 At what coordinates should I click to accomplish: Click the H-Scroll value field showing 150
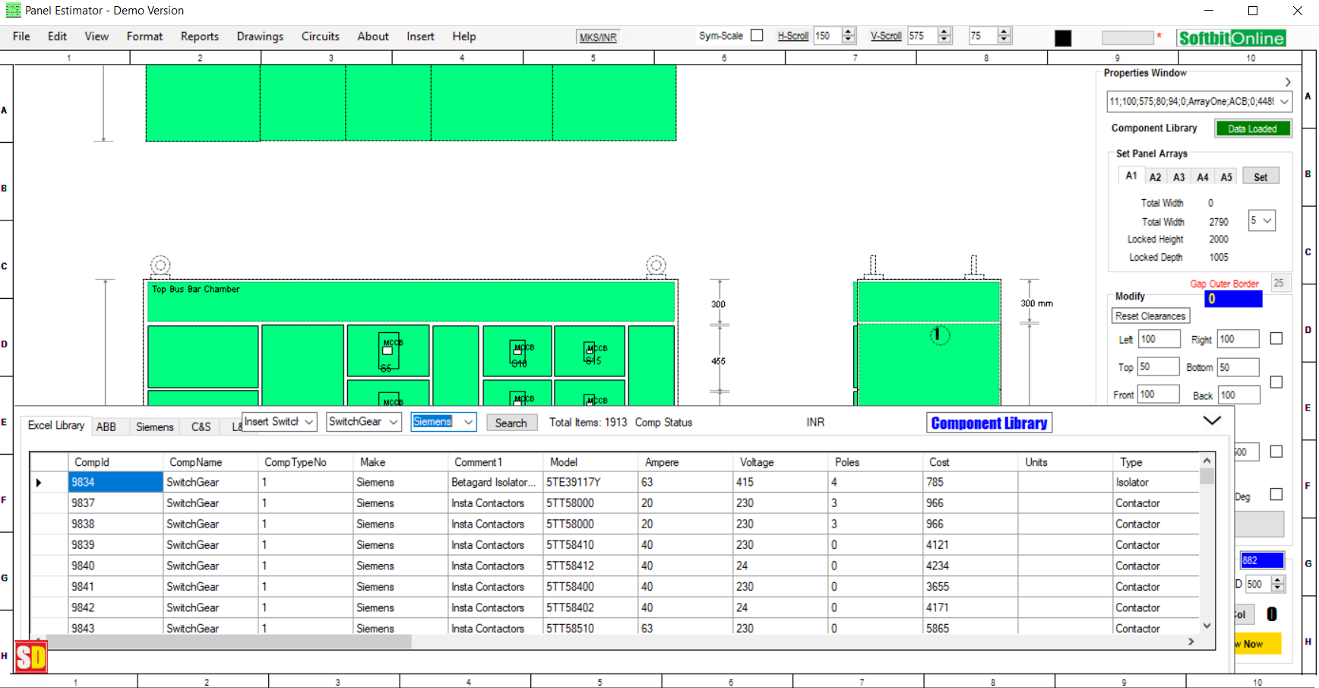(x=827, y=36)
